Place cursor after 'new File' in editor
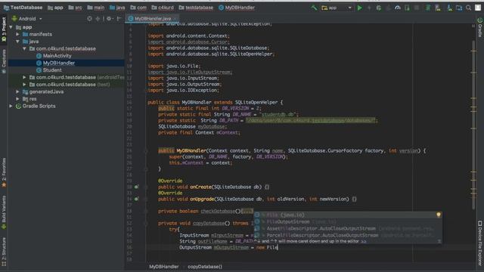484x272 pixels. 278,247
